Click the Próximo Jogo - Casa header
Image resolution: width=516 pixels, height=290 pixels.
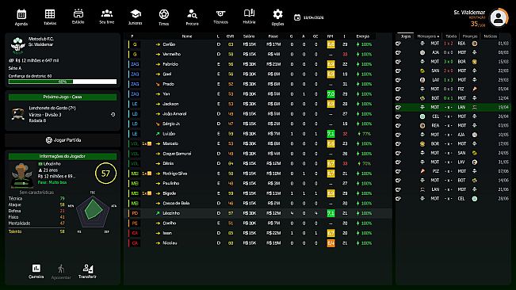pos(63,97)
